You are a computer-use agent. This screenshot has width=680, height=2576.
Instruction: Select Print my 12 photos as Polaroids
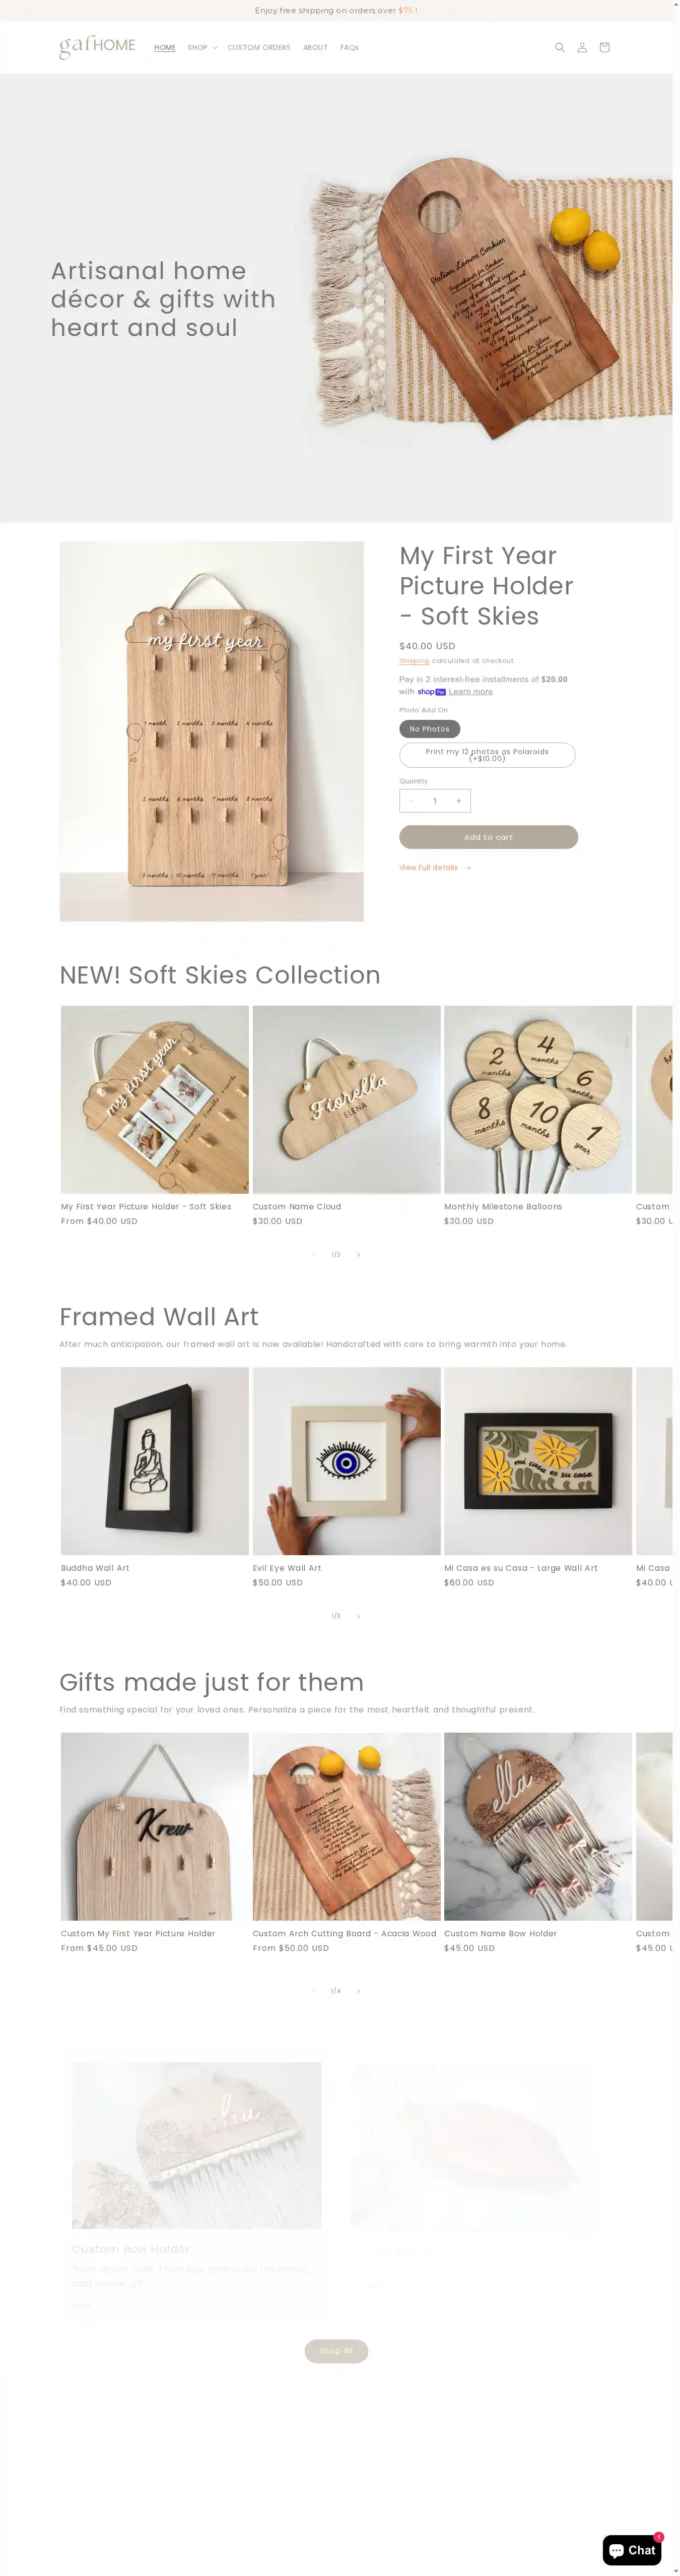click(487, 755)
